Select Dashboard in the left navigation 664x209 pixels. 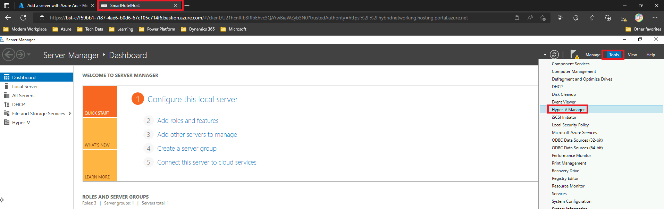pyautogui.click(x=36, y=77)
